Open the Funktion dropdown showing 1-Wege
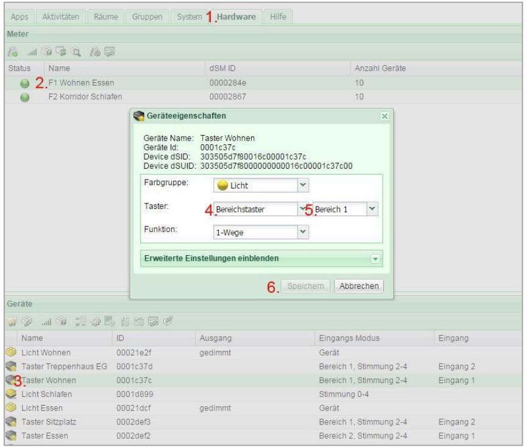 click(303, 231)
